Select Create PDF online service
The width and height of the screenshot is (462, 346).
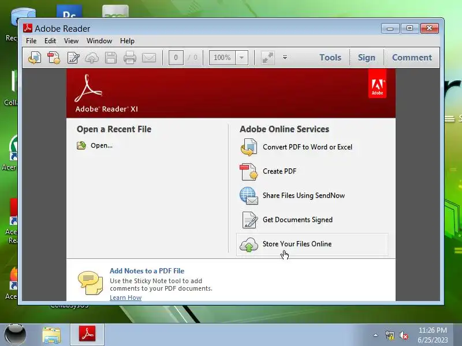click(280, 171)
